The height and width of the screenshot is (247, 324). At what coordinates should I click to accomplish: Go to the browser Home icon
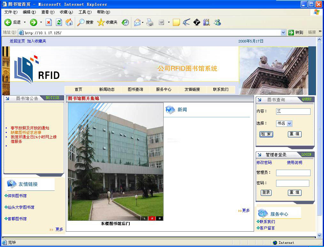coord(69,22)
